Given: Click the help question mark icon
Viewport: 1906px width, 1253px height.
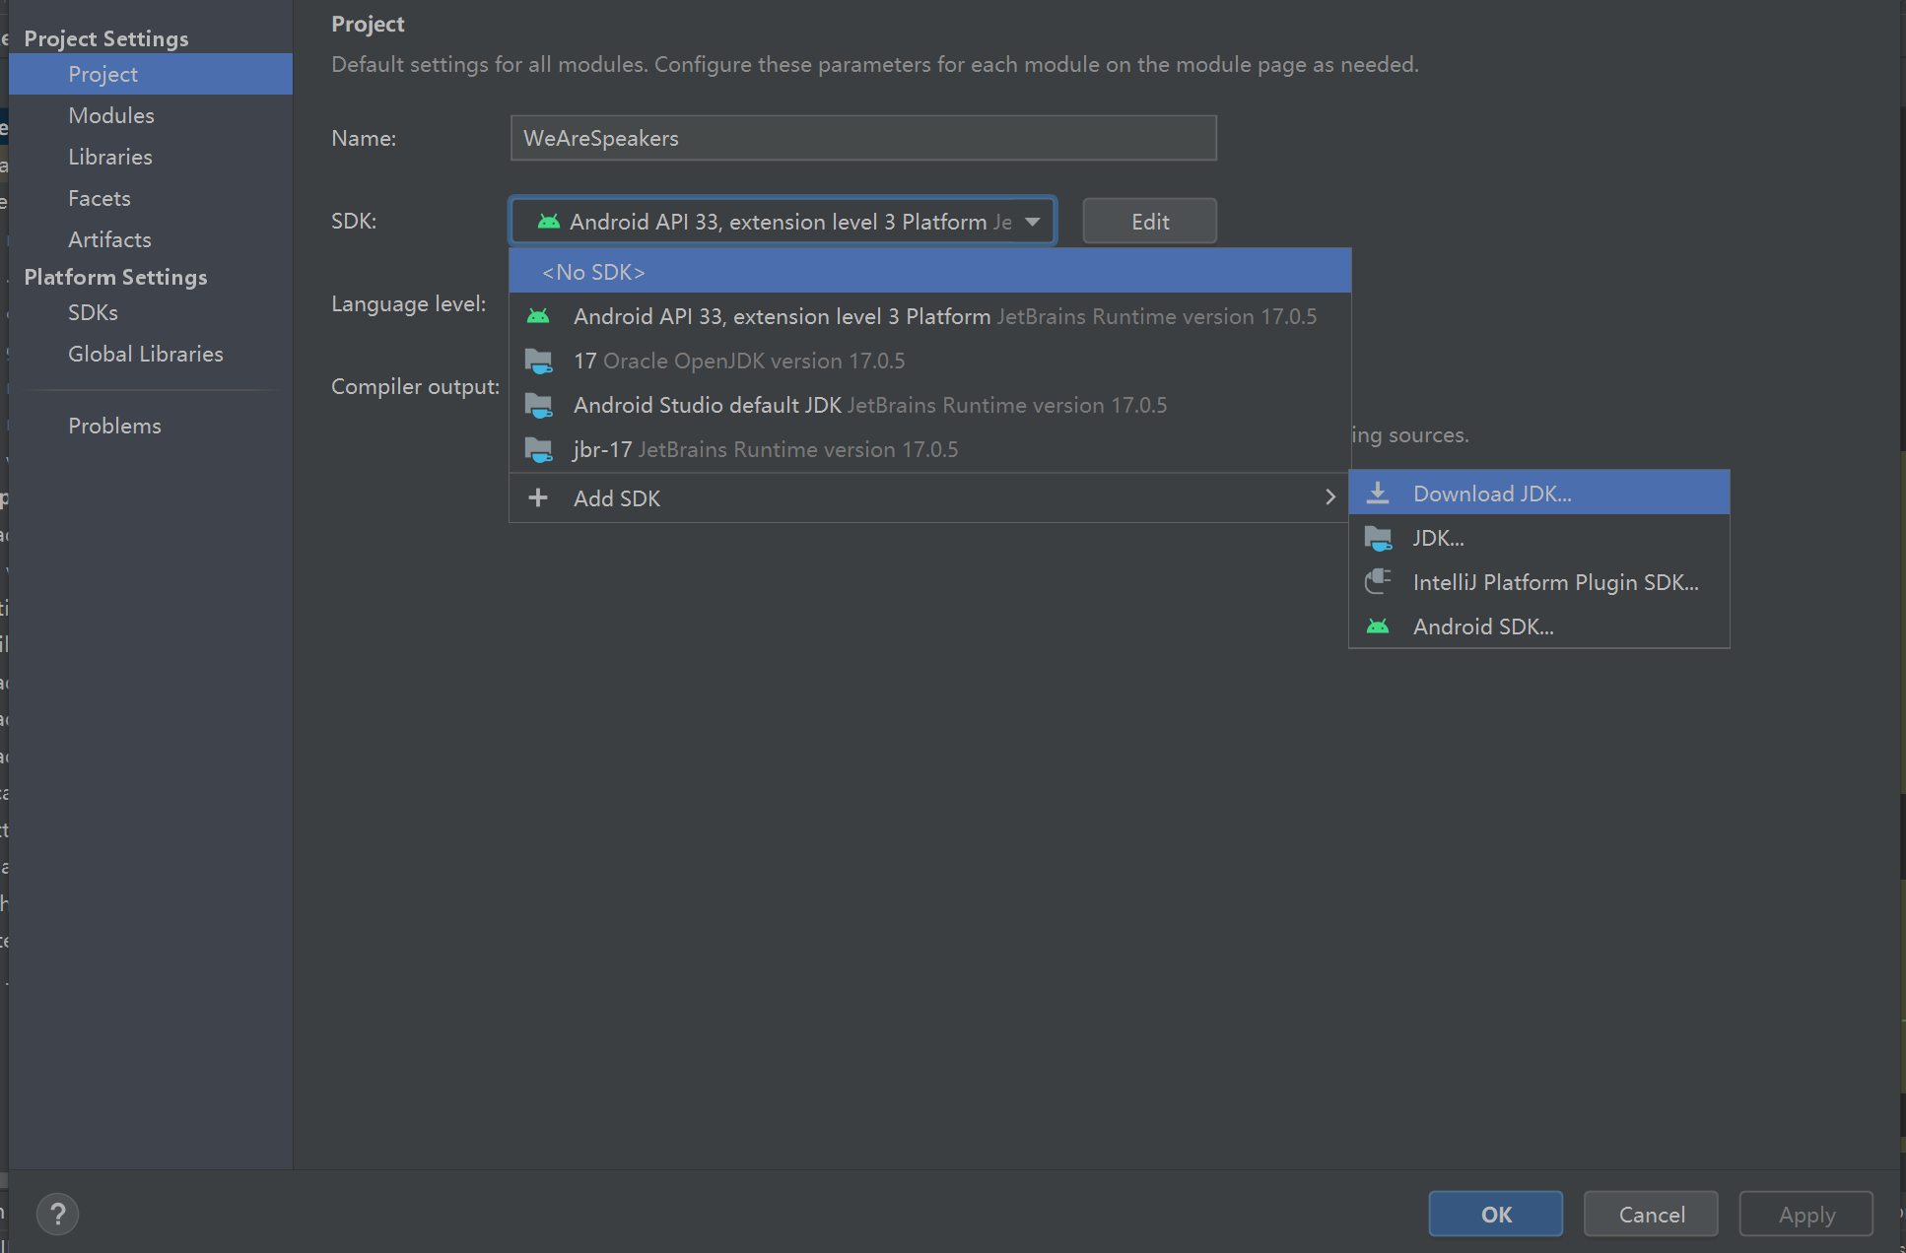Looking at the screenshot, I should (57, 1214).
